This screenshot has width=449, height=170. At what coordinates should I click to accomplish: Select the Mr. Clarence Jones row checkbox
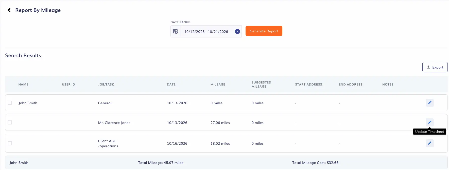[10, 122]
